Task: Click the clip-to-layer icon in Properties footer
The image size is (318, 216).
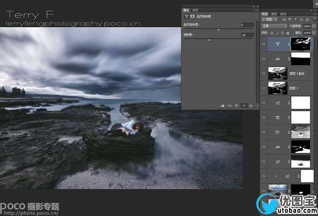Action: click(222, 106)
